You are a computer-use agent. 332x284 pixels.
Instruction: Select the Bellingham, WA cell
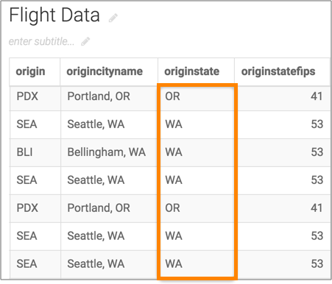click(x=107, y=152)
